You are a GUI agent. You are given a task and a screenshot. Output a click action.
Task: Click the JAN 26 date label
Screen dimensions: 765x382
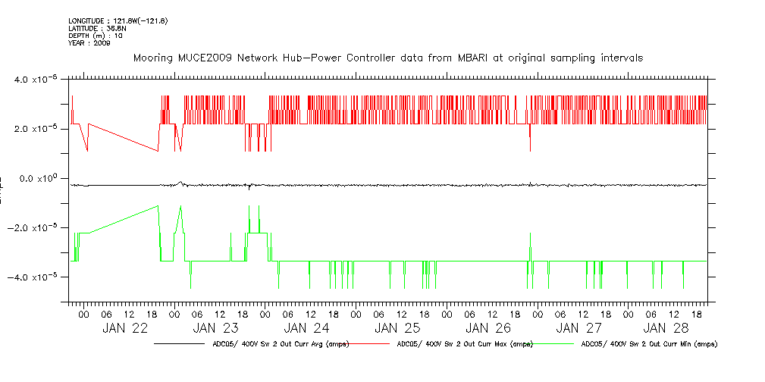pyautogui.click(x=488, y=329)
